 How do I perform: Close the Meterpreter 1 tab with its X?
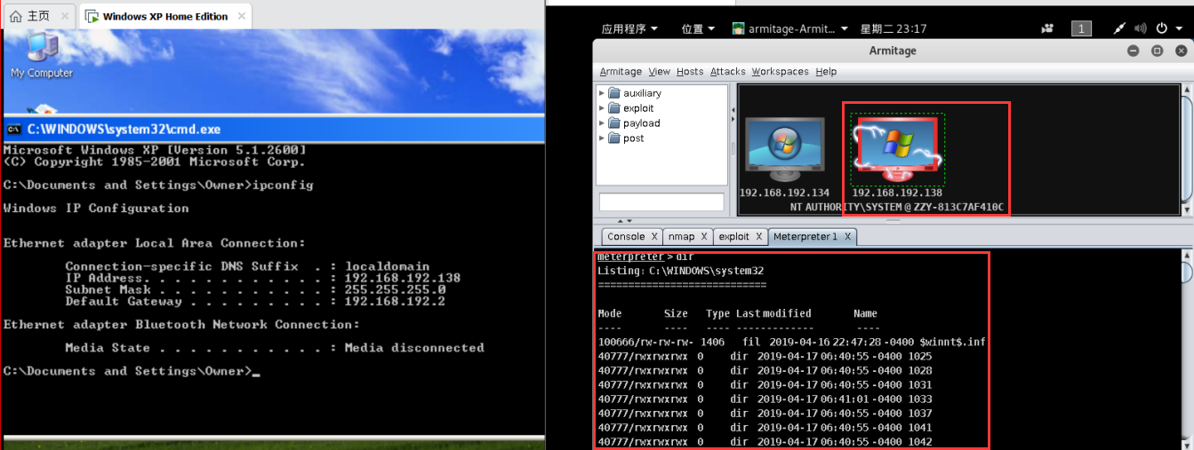coord(847,237)
